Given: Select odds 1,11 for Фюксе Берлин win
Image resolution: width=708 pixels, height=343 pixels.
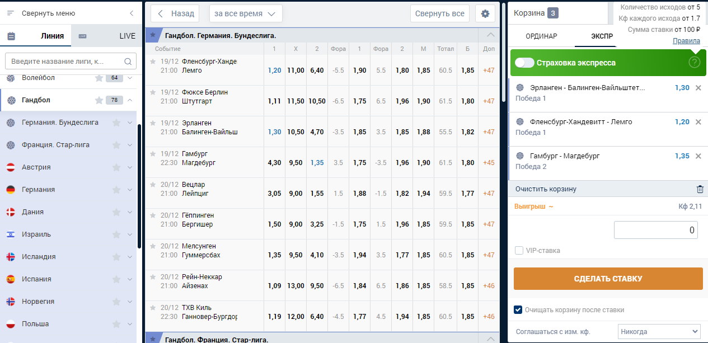Looking at the screenshot, I should (x=274, y=101).
